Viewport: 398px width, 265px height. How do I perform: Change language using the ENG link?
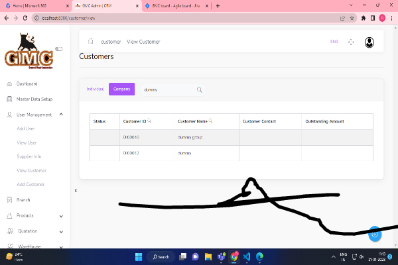334,42
